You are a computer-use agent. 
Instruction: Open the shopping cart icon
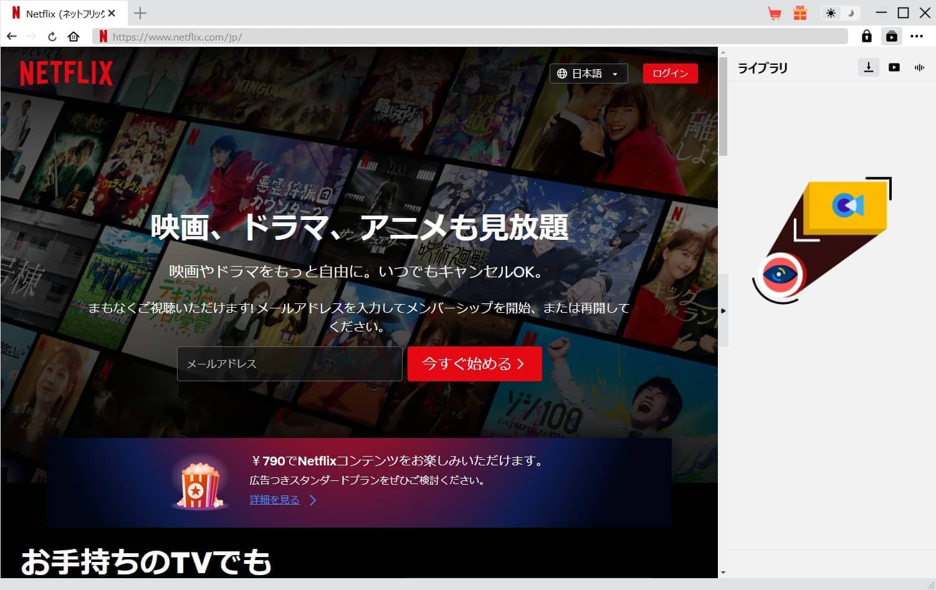click(775, 13)
